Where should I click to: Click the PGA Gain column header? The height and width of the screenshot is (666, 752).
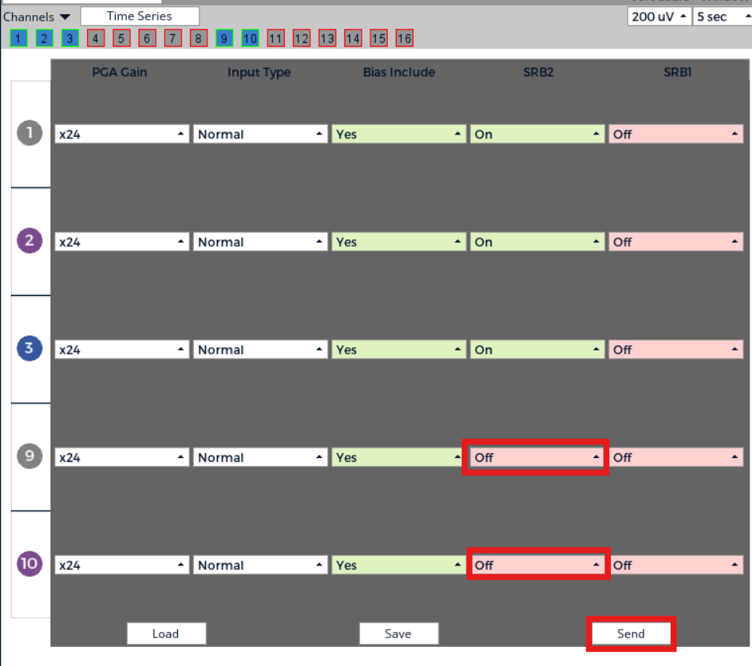point(120,72)
